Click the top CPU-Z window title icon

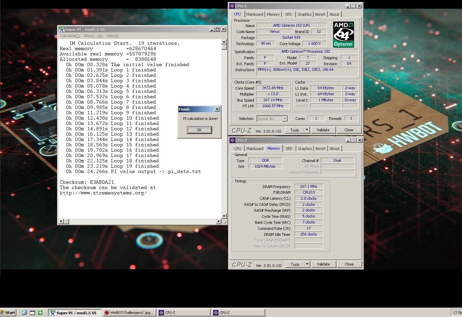233,6
